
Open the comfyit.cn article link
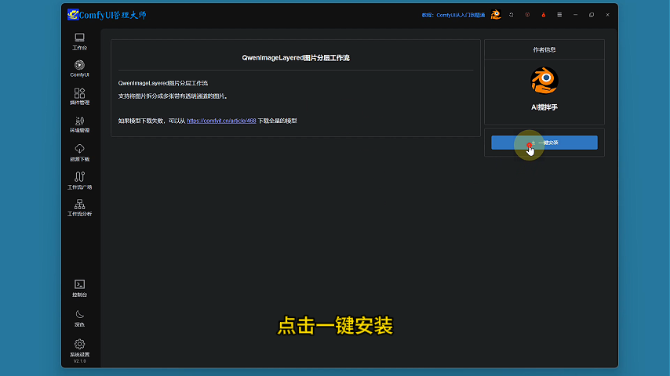point(221,121)
